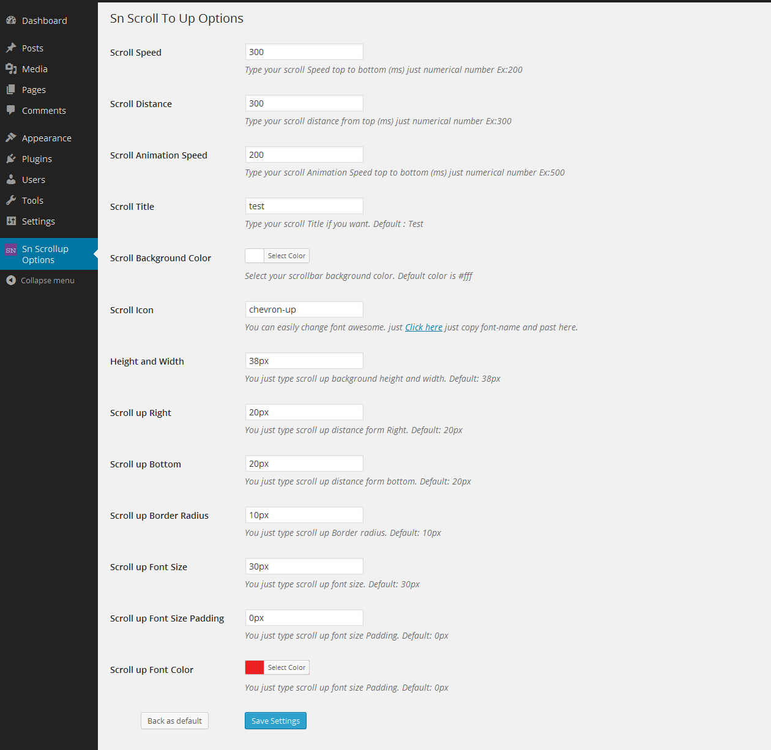Open the white background color swatch

255,256
